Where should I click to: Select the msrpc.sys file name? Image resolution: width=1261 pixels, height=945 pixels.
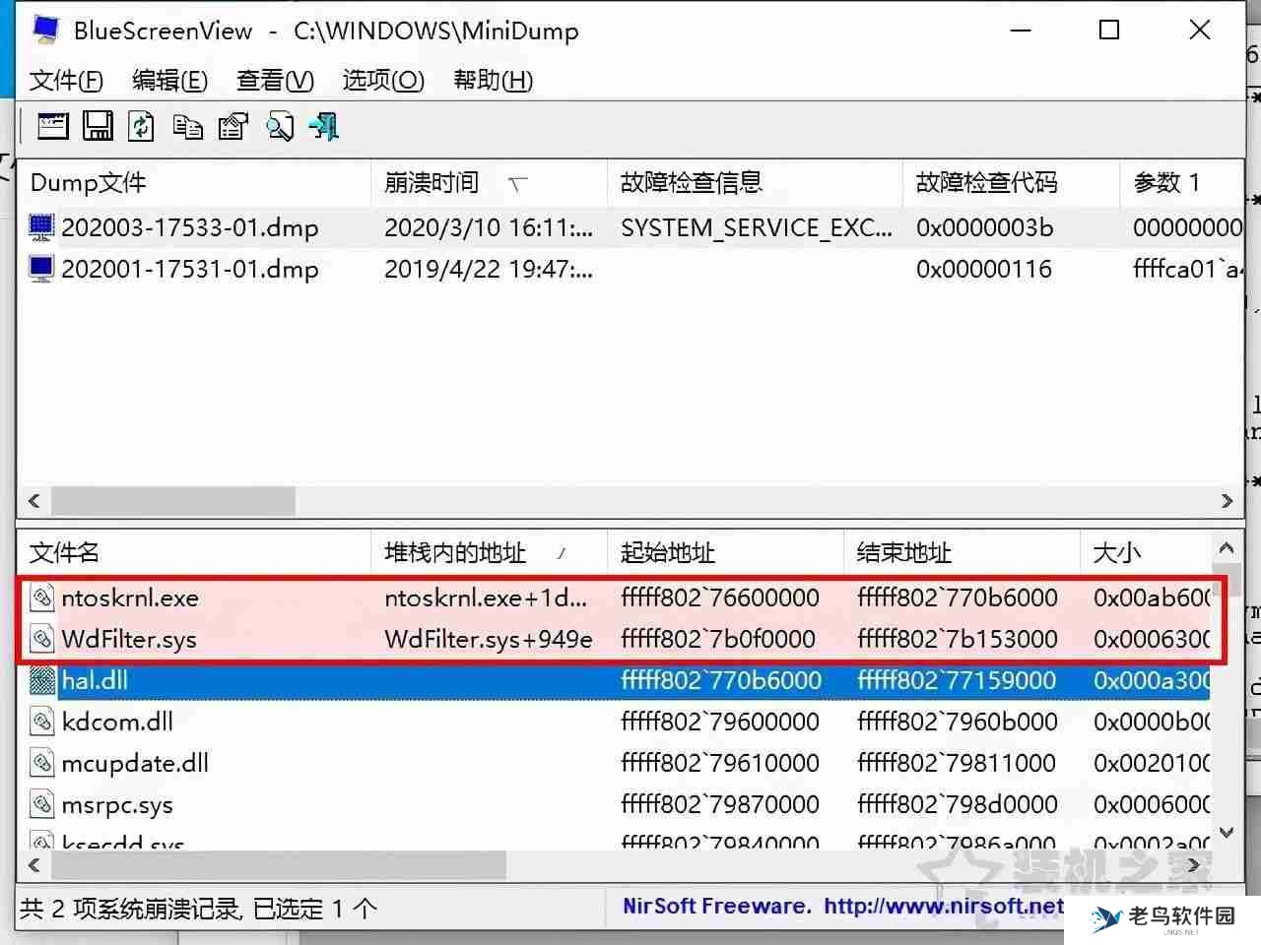117,804
